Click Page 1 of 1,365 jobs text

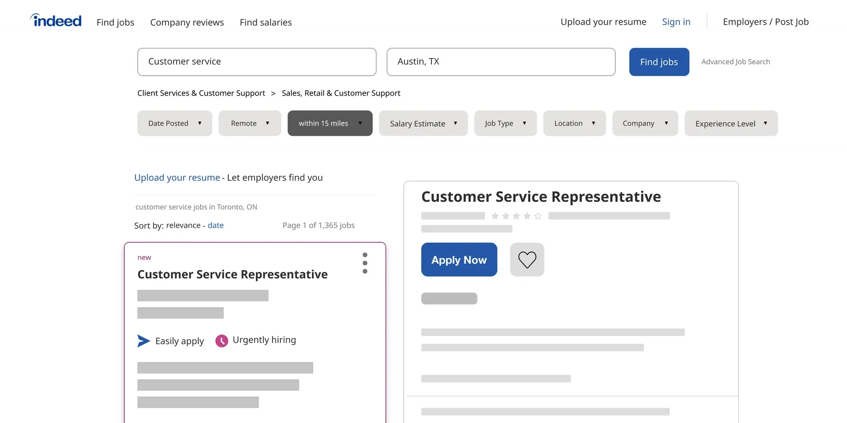pos(319,225)
